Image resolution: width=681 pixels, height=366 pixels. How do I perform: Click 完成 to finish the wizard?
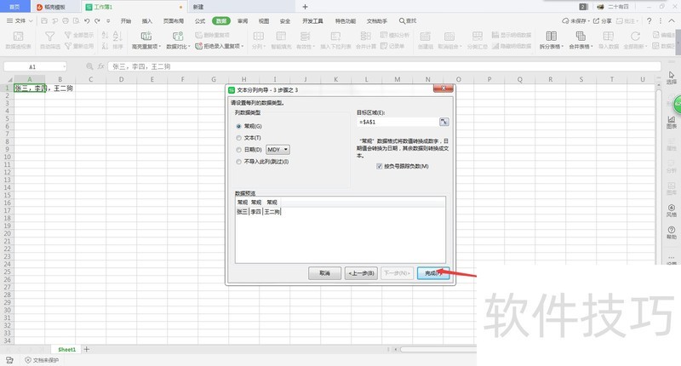pos(433,273)
